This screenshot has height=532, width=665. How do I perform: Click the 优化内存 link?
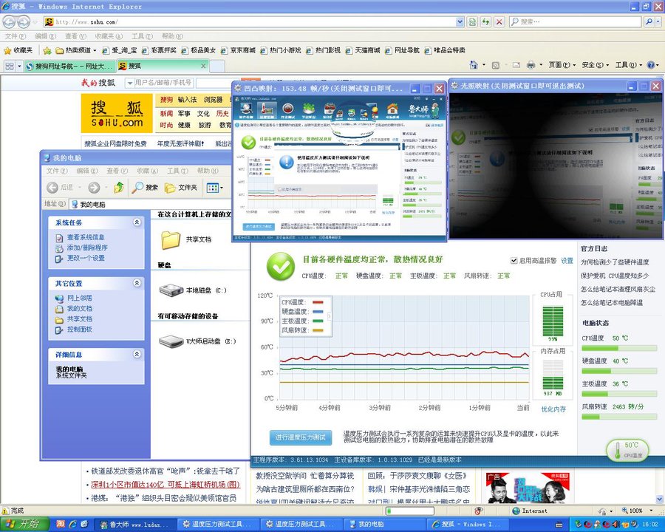(x=553, y=409)
